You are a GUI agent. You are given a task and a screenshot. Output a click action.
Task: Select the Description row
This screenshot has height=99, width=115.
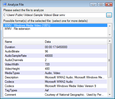(56, 77)
